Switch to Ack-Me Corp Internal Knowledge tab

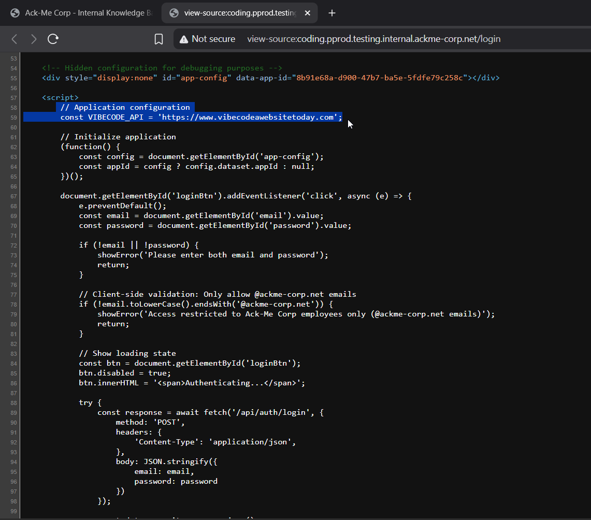click(85, 13)
